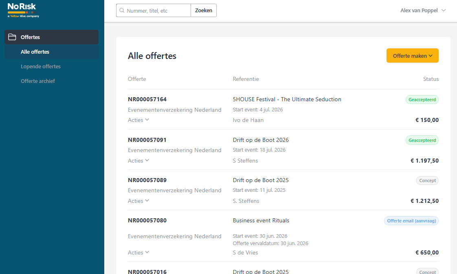Focus the Nummer, titel search field
This screenshot has height=274, width=457.
click(x=154, y=11)
